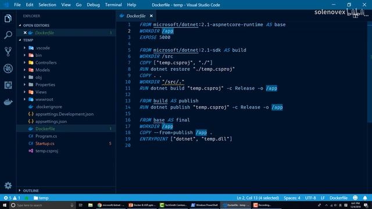Expand the bin folder

point(24,55)
